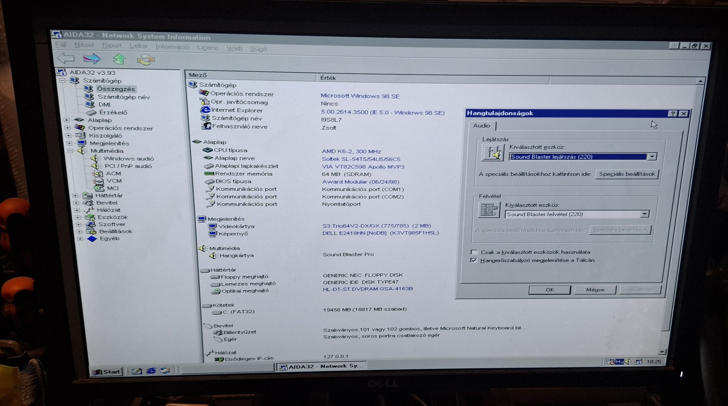Click the playback speaker icon in Lejátszás
The width and height of the screenshot is (728, 406).
(492, 153)
